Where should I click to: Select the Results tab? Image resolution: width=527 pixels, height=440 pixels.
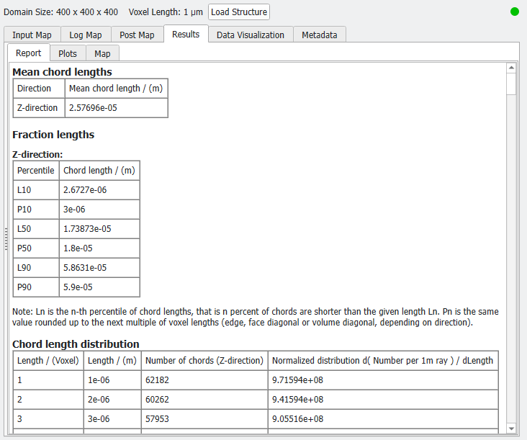(186, 35)
